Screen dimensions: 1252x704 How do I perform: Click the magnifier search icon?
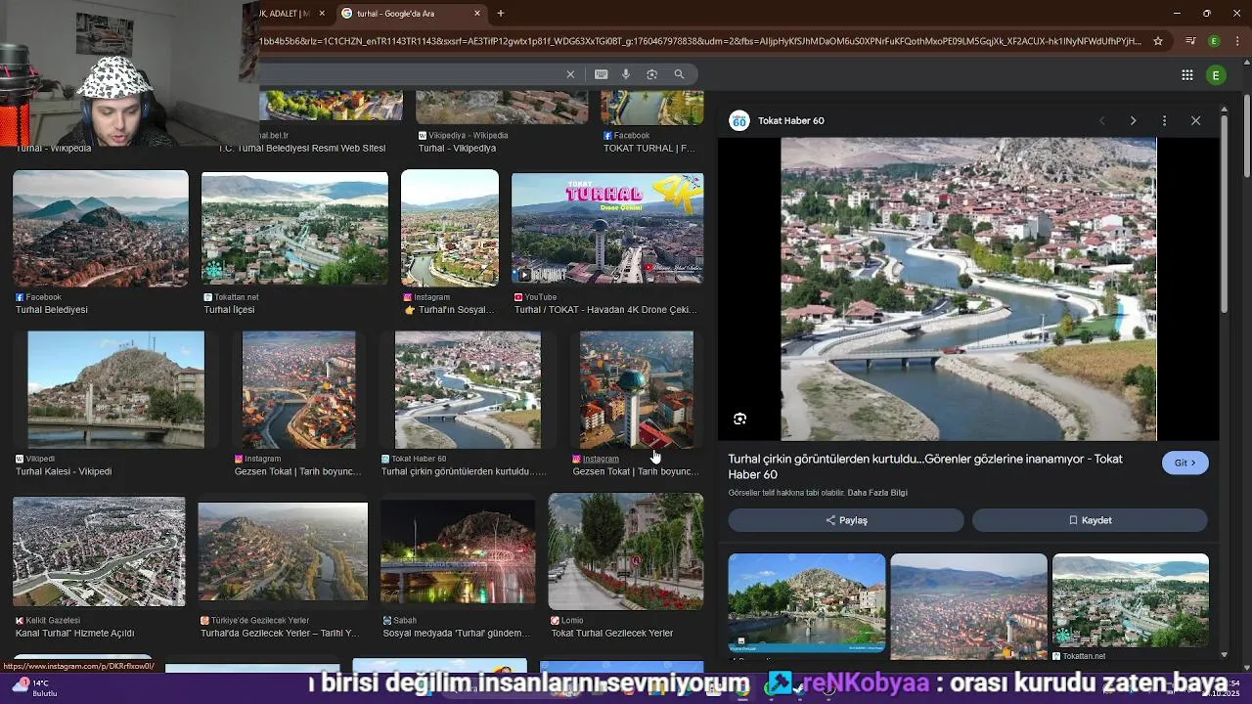(x=679, y=74)
